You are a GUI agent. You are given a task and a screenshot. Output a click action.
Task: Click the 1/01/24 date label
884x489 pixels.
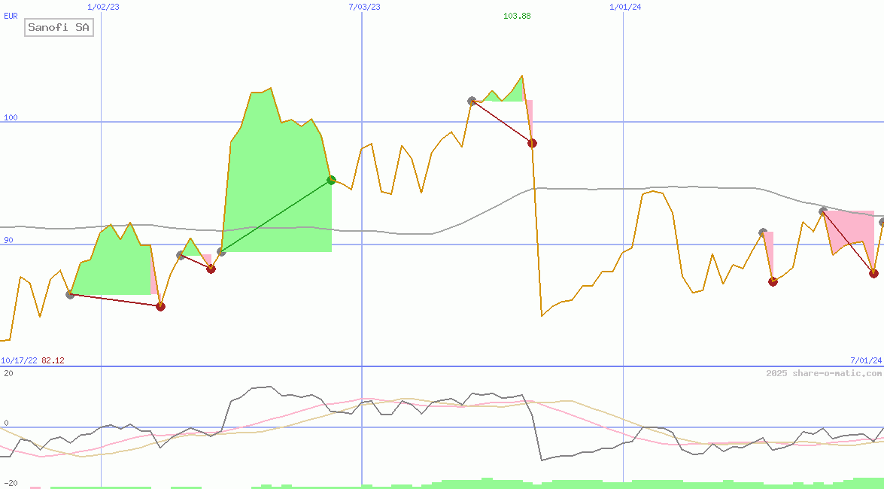625,7
